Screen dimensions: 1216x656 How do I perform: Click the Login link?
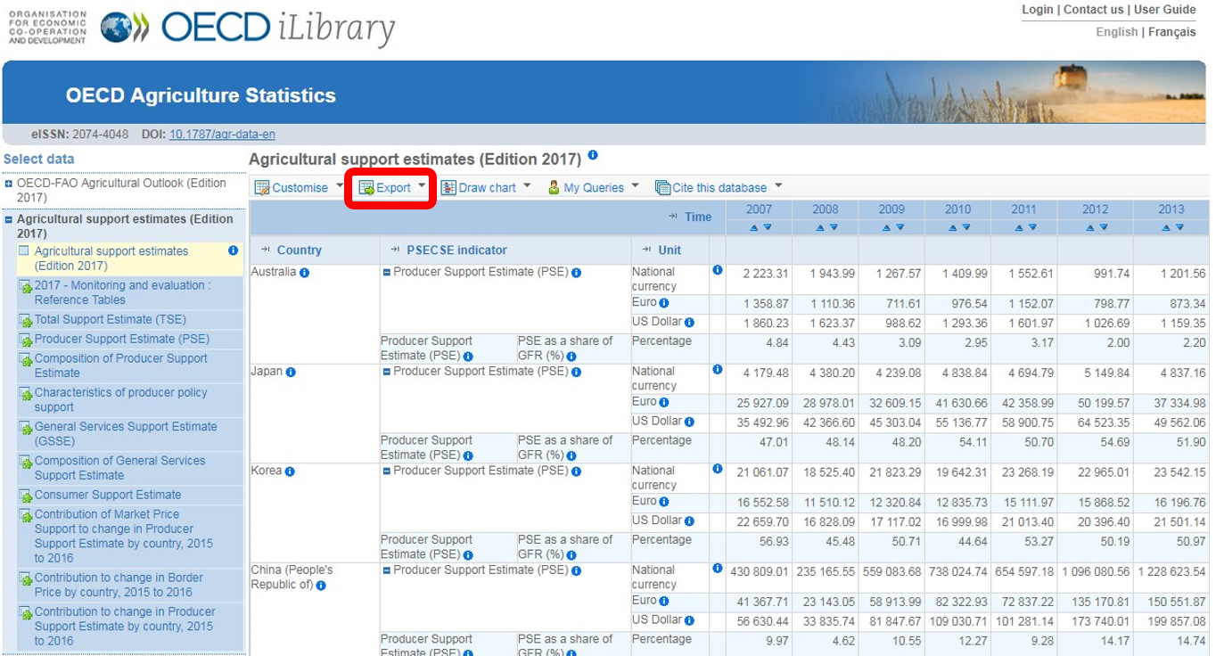[x=1038, y=10]
